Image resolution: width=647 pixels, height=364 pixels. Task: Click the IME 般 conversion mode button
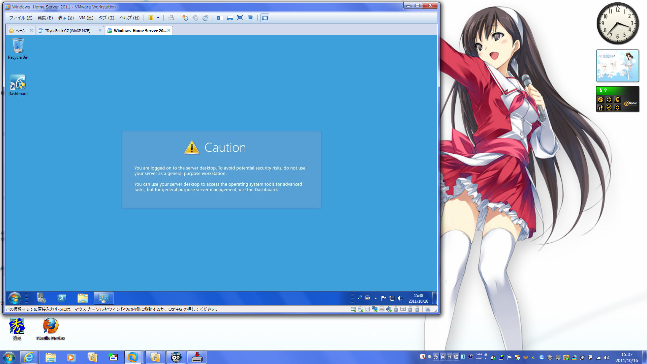(x=456, y=357)
